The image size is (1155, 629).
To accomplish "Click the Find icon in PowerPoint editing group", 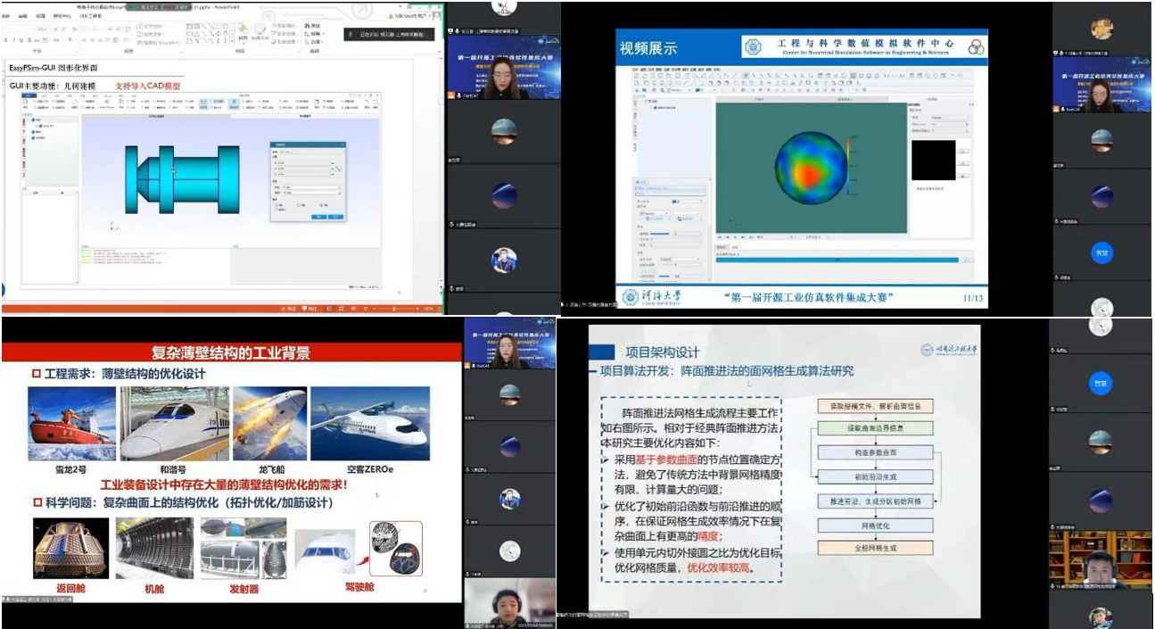I will click(312, 25).
